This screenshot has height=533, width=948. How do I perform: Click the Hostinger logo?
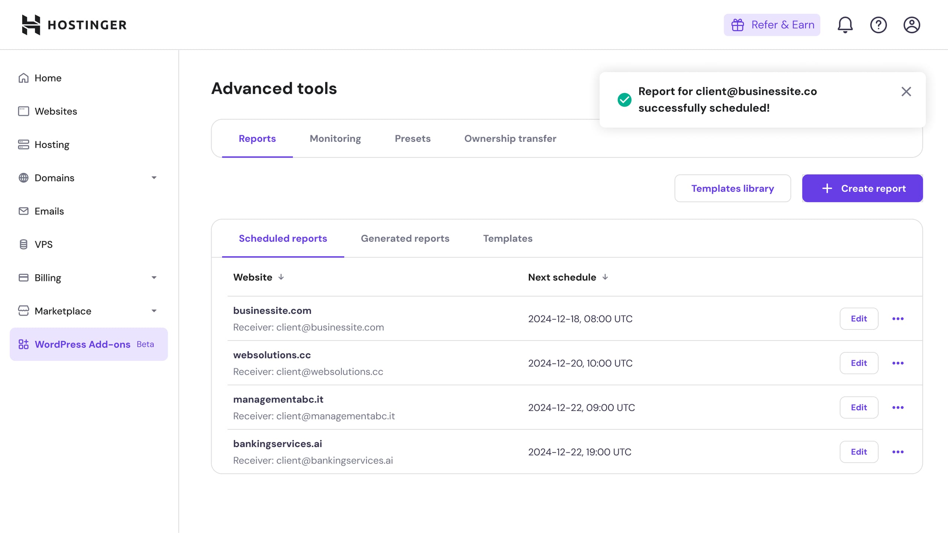pos(74,25)
